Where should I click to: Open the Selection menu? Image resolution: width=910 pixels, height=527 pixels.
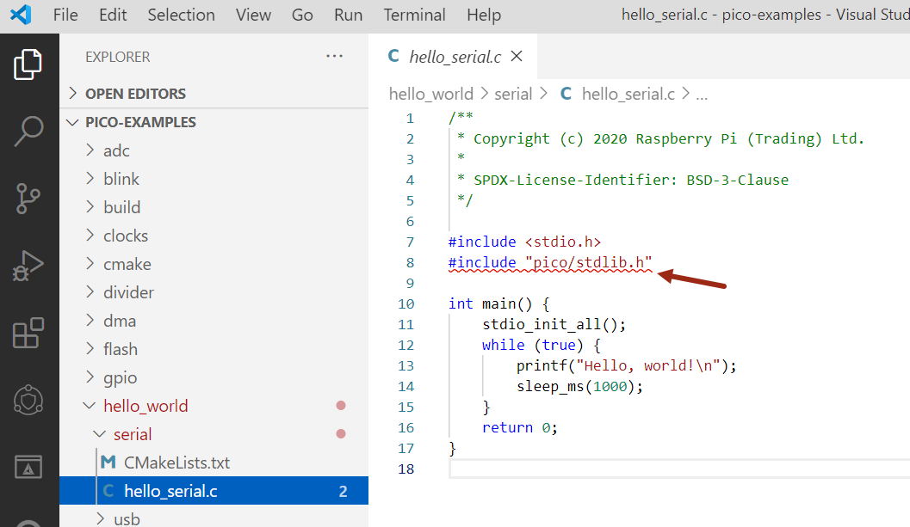pyautogui.click(x=181, y=15)
